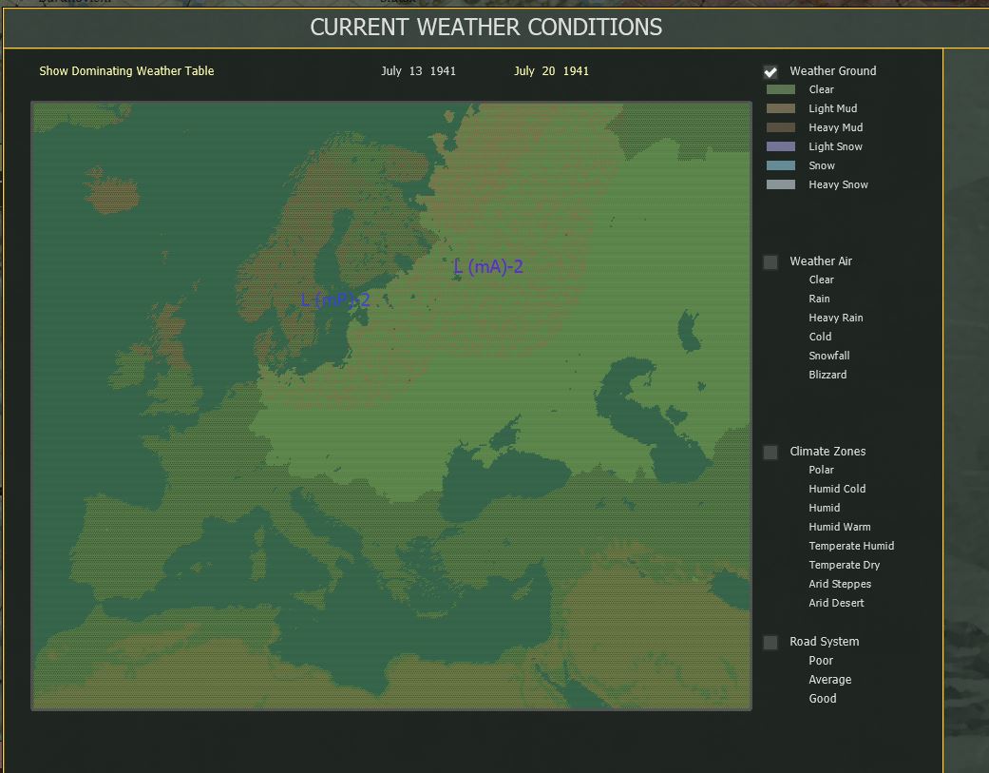
Task: Enable the Road System checkbox
Action: [770, 643]
